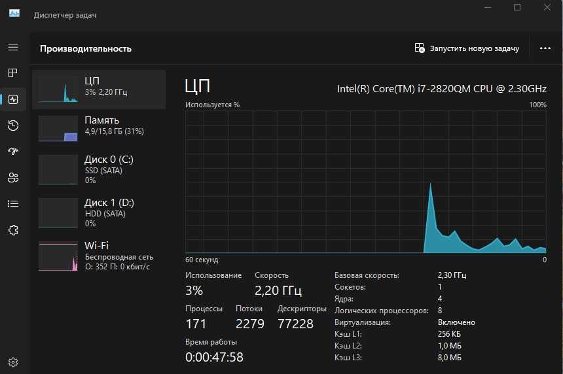Maximize the Диспетчер задач window
Viewport: 563px width, 374px height.
coord(517,7)
